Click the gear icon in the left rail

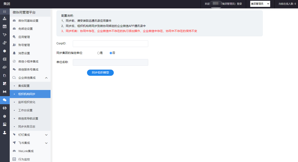click(5, 116)
